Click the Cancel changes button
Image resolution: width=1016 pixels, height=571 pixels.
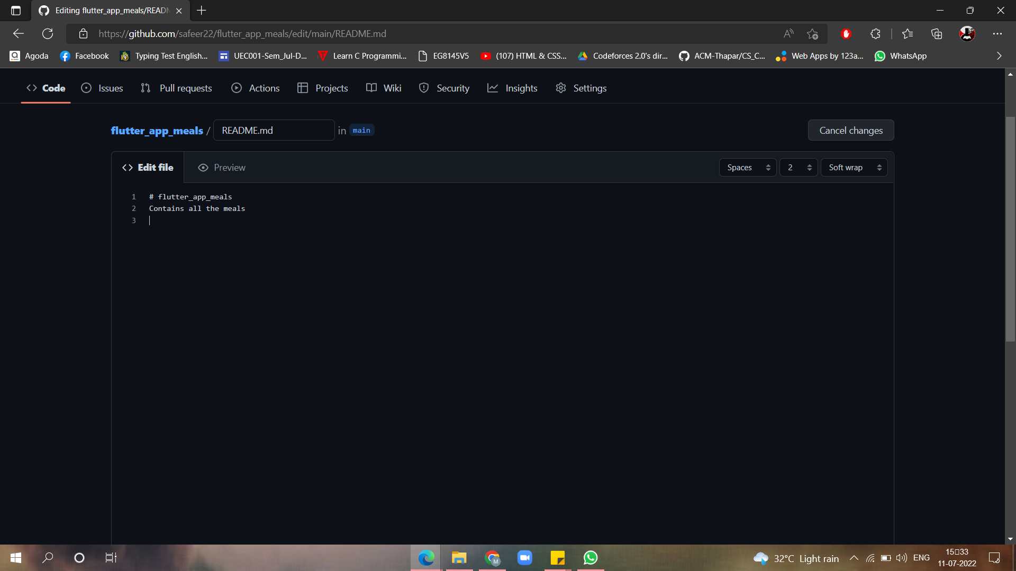[x=850, y=131]
